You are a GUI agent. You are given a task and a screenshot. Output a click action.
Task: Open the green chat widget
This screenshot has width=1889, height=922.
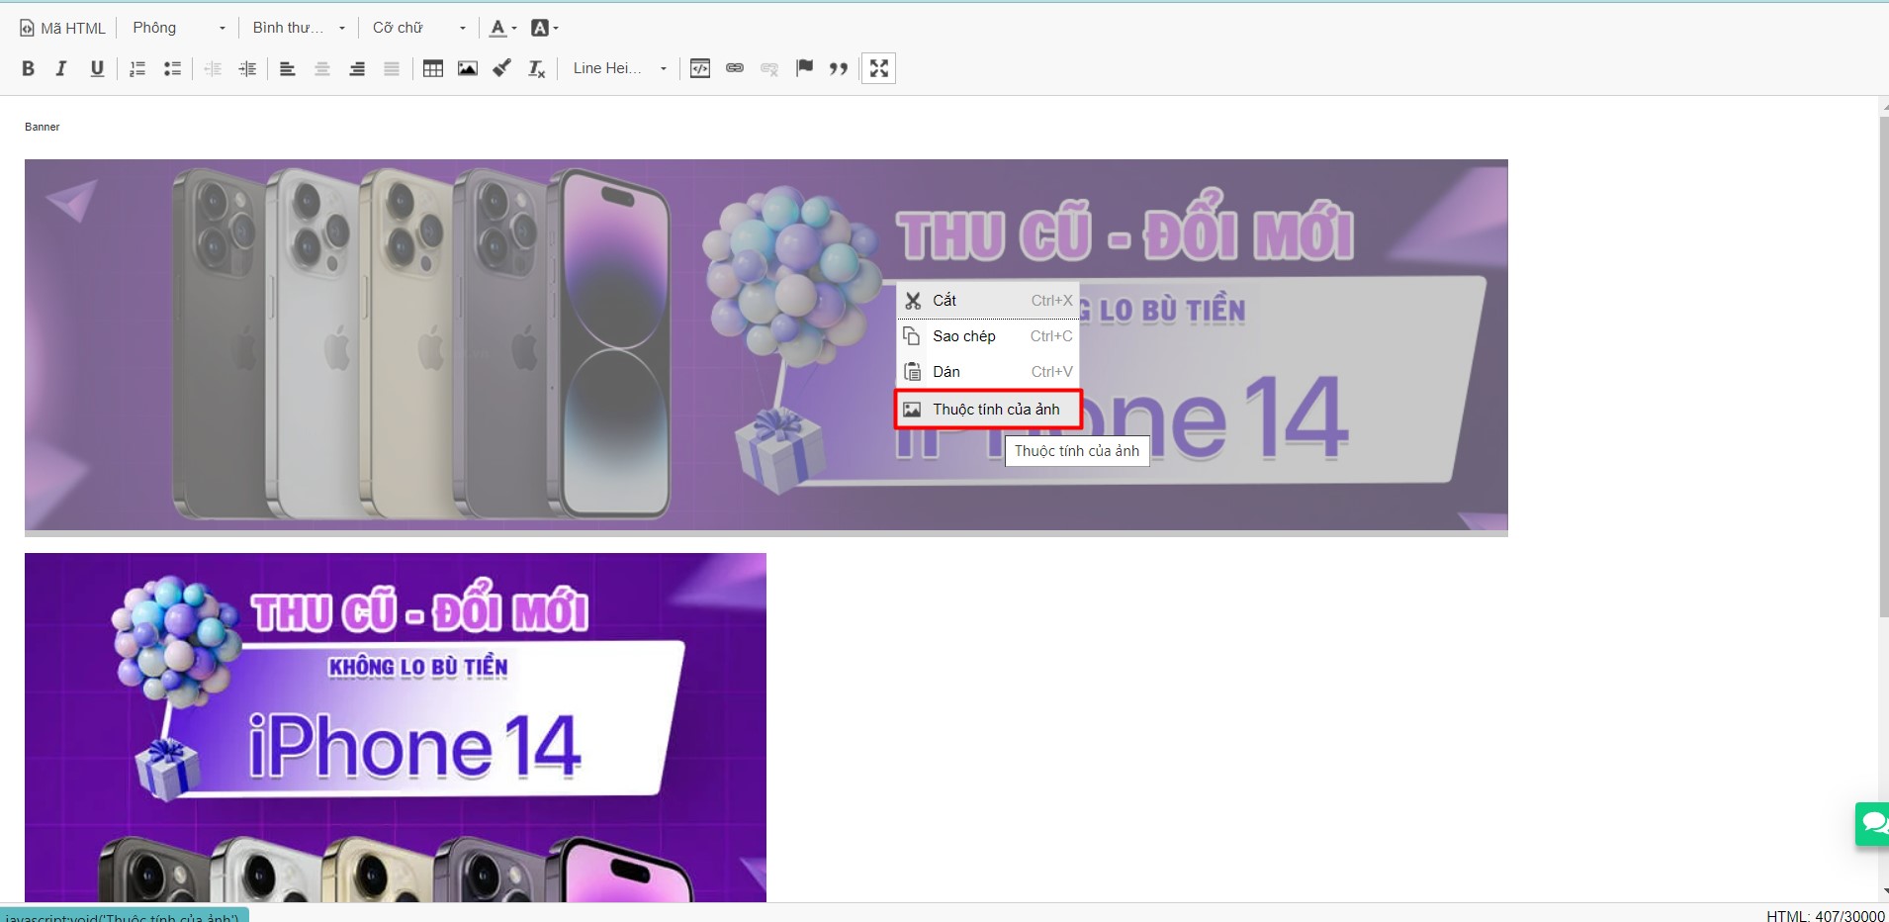tap(1872, 823)
